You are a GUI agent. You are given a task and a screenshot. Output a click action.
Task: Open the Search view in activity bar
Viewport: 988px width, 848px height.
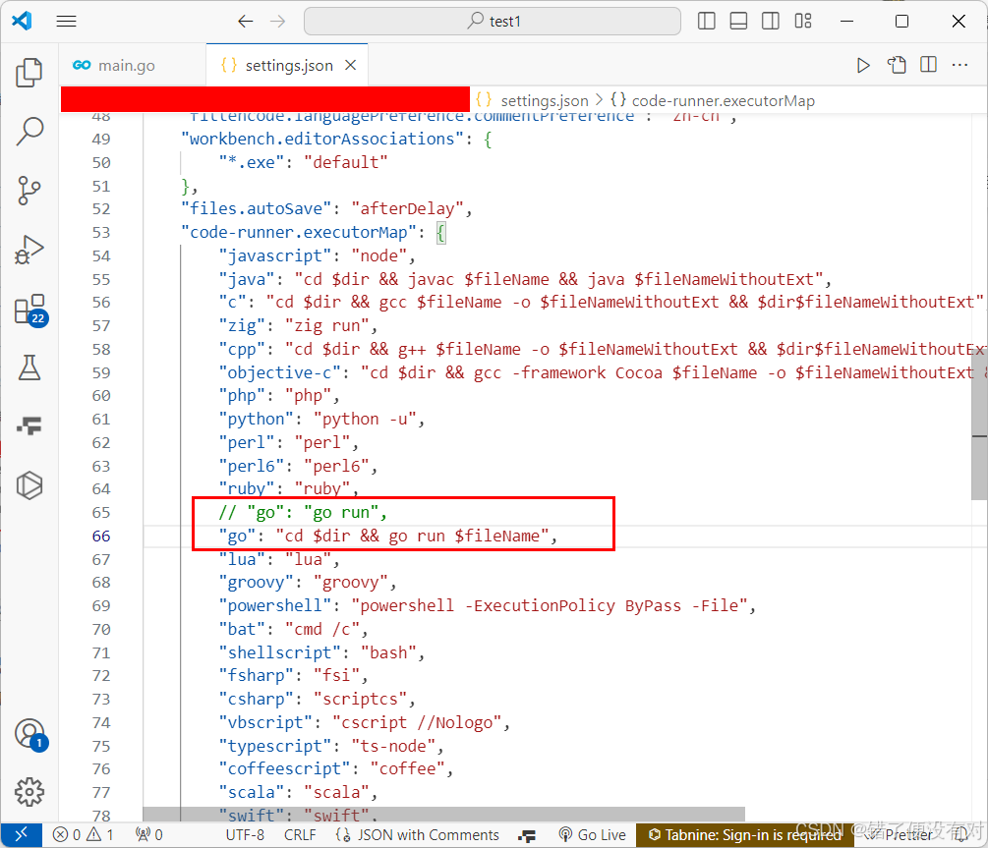29,130
